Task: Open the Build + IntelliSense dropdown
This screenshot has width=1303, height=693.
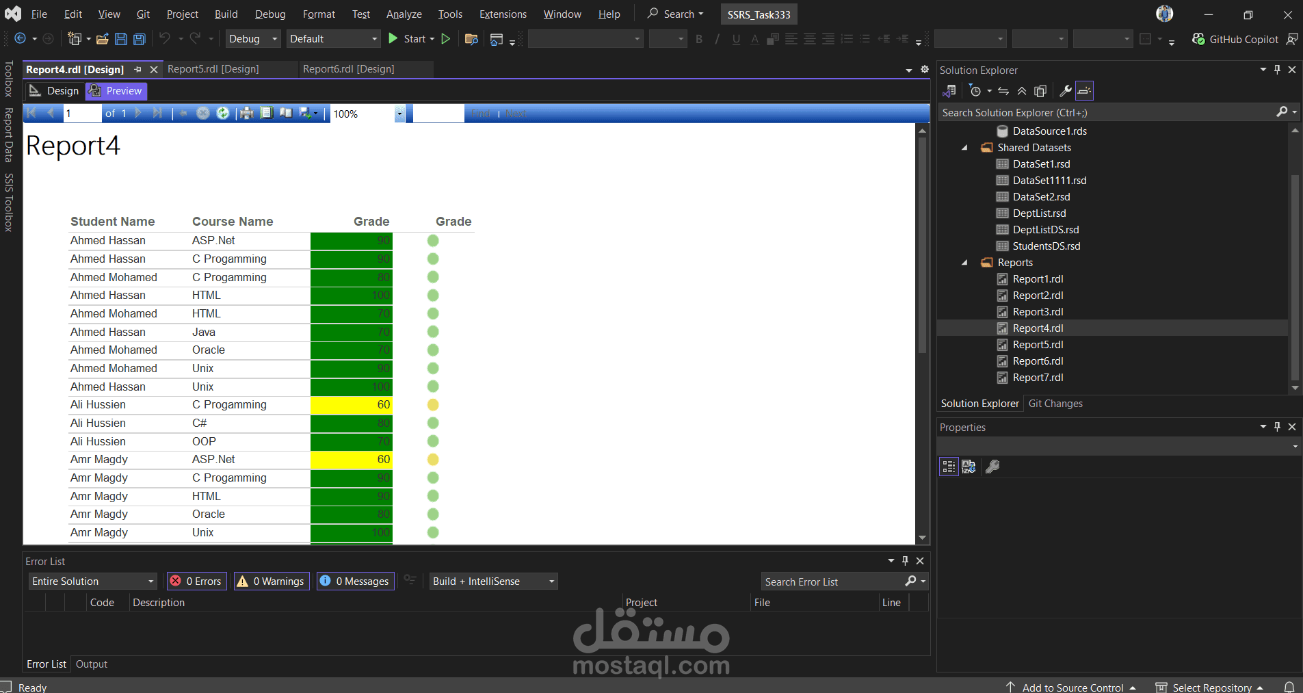Action: [493, 581]
